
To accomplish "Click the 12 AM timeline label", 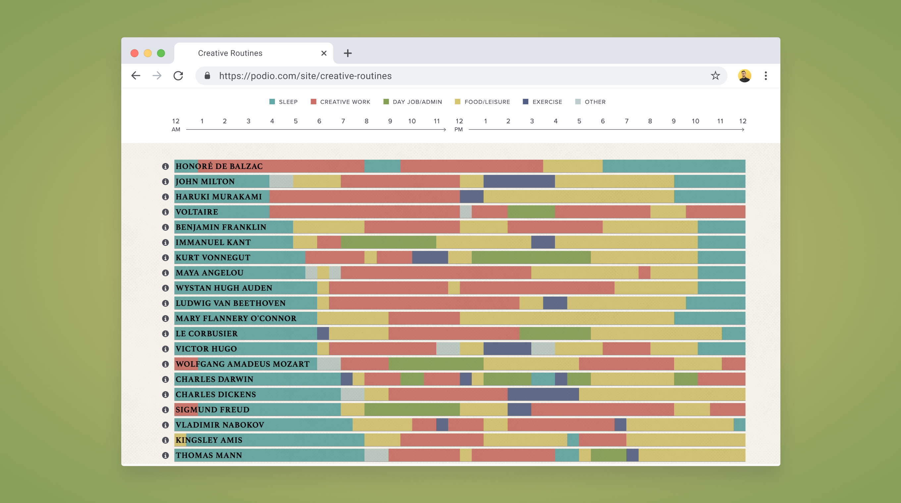I will tap(176, 125).
